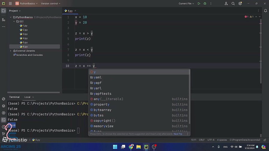Viewport: 269px width, 151px height.
Task: Open Current File run configuration dropdown
Action: pos(186,3)
